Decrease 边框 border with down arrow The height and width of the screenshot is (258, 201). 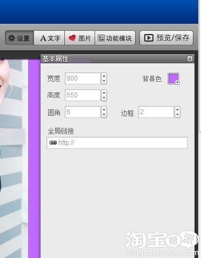177,115
